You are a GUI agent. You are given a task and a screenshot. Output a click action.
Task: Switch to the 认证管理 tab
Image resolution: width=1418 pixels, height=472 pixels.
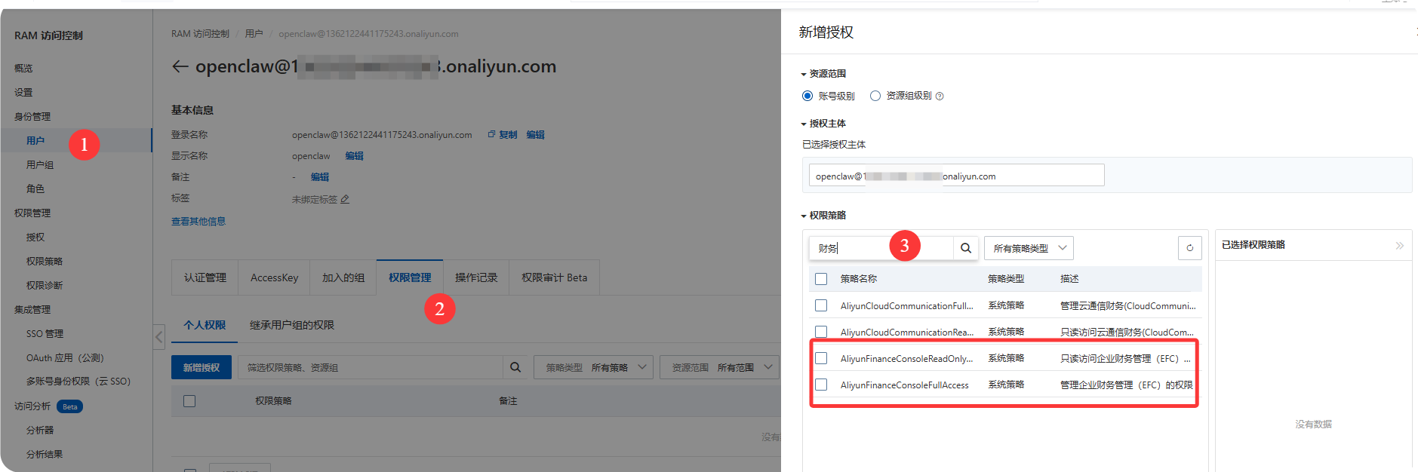pyautogui.click(x=205, y=277)
